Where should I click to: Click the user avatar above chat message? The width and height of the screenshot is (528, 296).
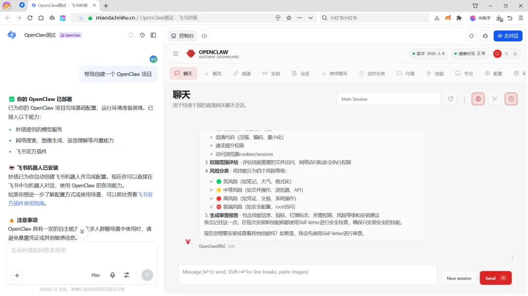tap(154, 59)
